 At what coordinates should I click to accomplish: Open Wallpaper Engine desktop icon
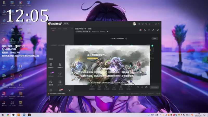click(x=12, y=95)
